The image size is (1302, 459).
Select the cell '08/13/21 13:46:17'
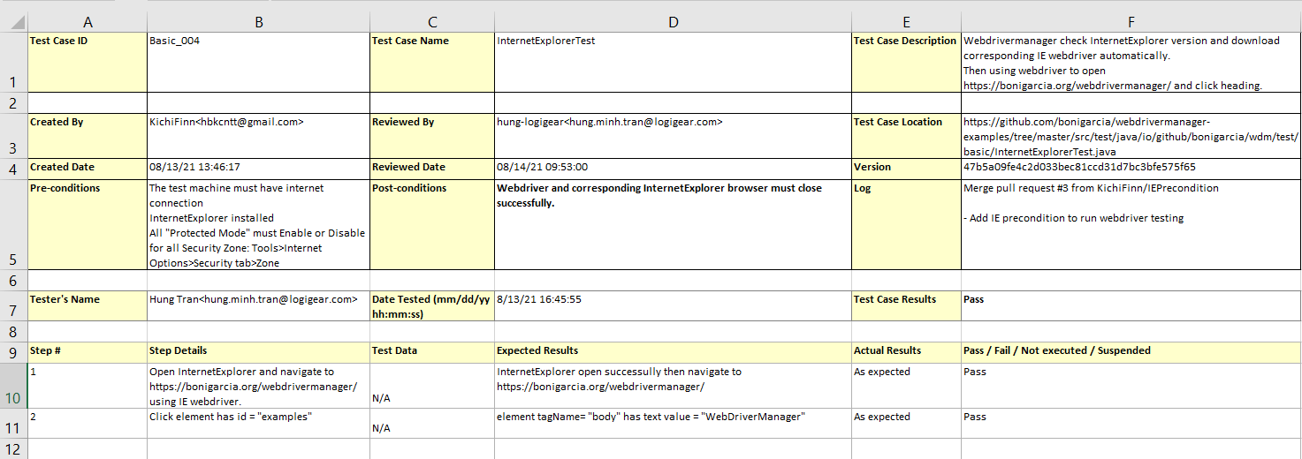coord(258,169)
